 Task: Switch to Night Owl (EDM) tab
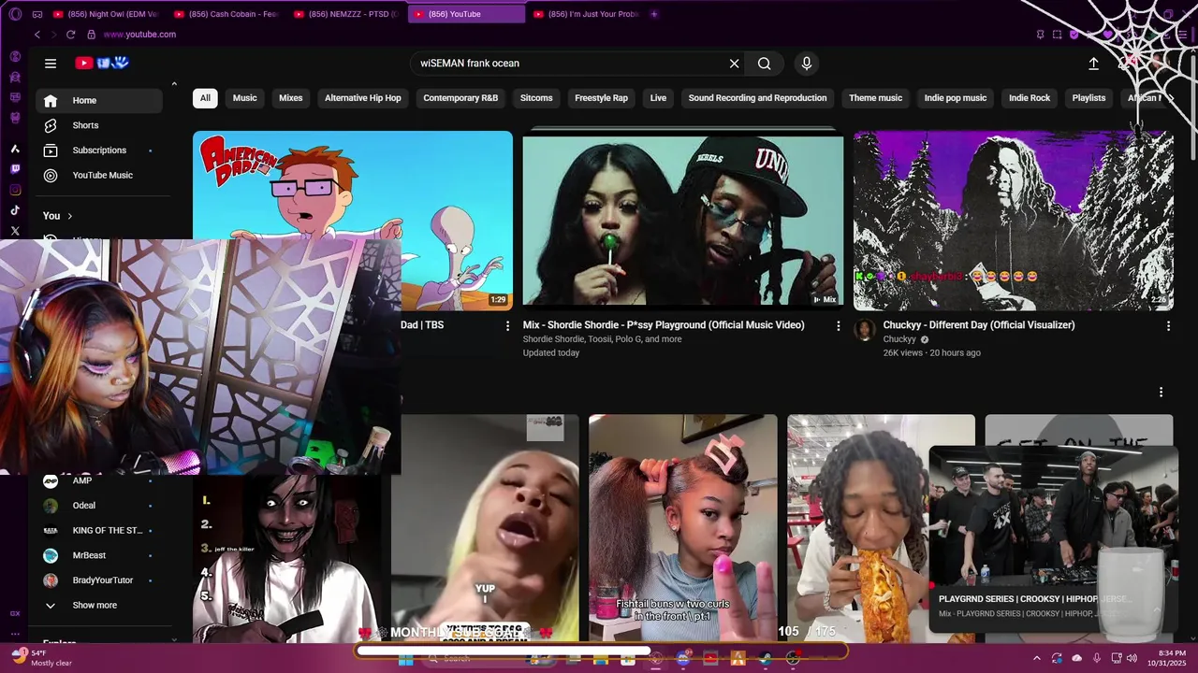tap(106, 14)
